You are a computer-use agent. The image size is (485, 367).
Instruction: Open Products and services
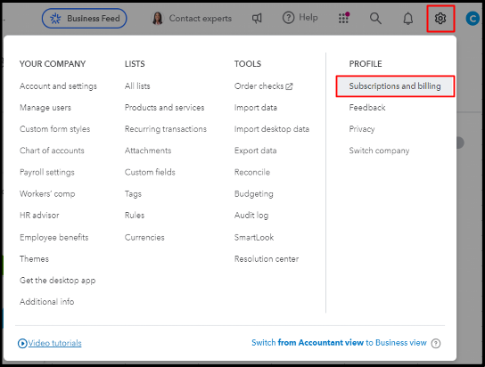point(165,108)
